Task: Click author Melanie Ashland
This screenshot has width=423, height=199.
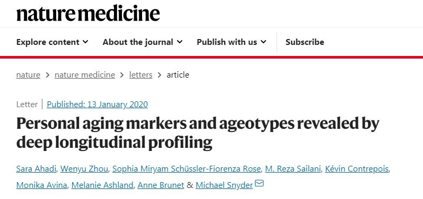Action: coord(102,185)
